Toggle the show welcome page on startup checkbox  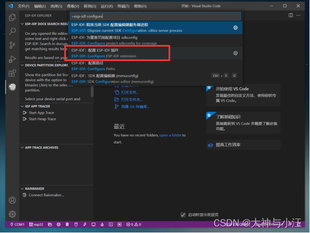pyautogui.click(x=183, y=215)
